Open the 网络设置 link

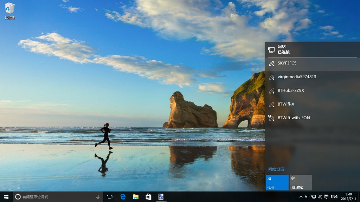pyautogui.click(x=276, y=169)
